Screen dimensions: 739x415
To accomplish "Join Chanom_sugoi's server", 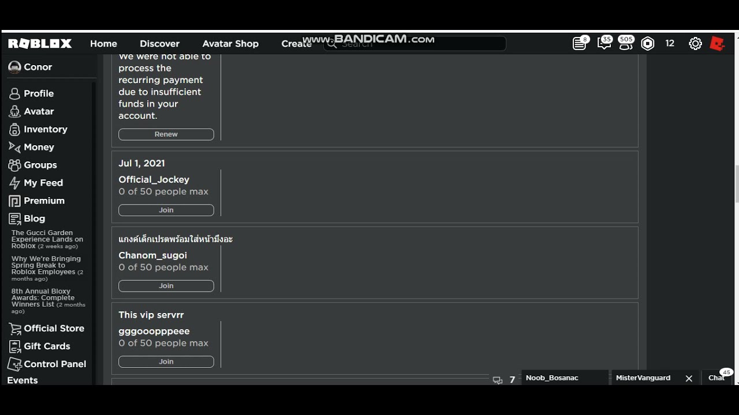I will (166, 286).
